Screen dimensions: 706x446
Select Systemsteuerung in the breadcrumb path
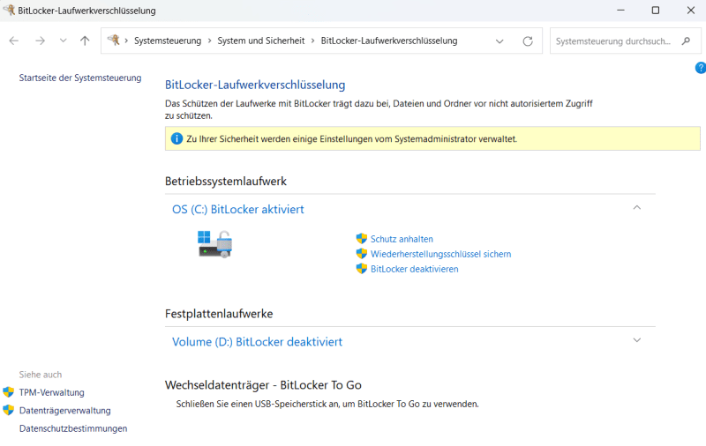(167, 41)
